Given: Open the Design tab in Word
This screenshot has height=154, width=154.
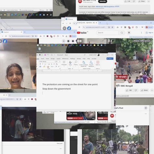Looking at the screenshot, I should (x=53, y=59).
